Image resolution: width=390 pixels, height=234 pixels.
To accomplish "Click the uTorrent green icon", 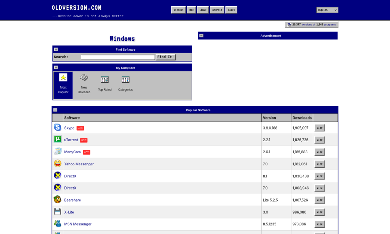I will 57,139.
